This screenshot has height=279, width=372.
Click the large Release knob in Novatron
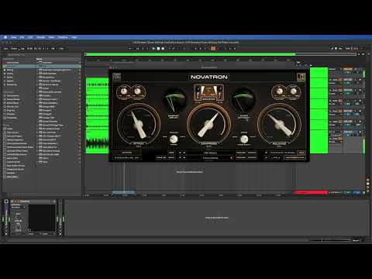(279, 125)
